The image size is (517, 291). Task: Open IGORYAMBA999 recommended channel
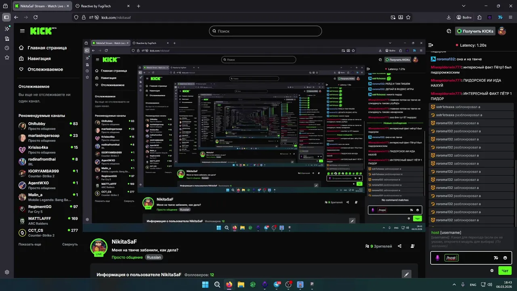(48, 173)
